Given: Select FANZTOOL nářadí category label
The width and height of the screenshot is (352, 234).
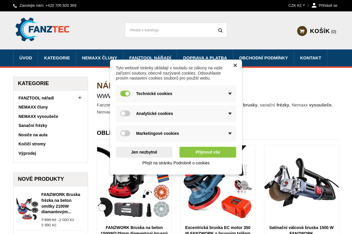Looking at the screenshot, I should tap(36, 98).
